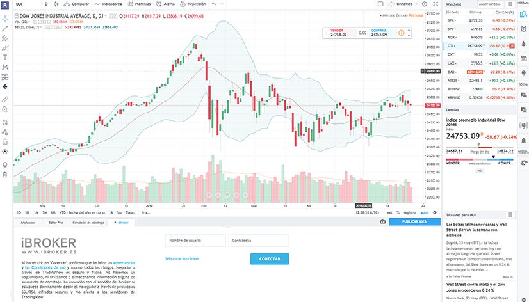Open the Indicadores menu
This screenshot has width=529, height=302.
pos(108,4)
